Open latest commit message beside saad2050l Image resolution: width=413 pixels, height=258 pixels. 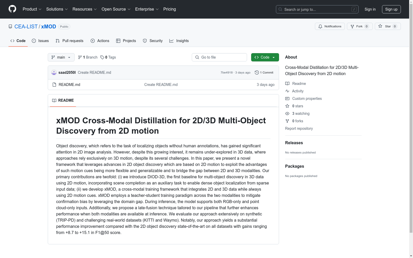[94, 72]
